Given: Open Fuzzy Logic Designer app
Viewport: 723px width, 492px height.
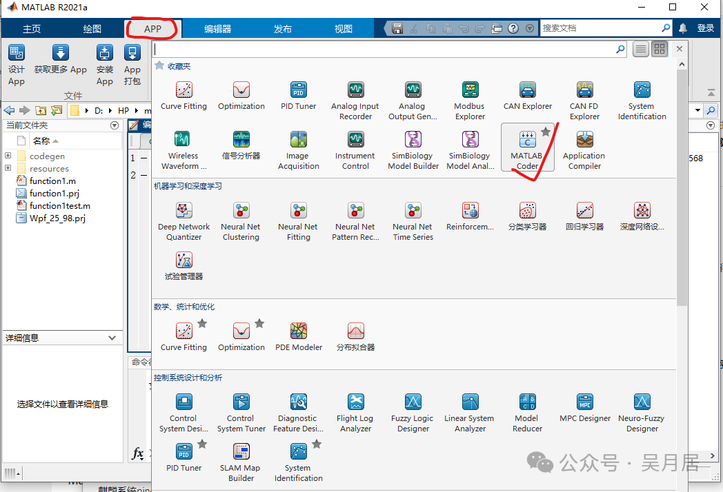Looking at the screenshot, I should (x=413, y=413).
